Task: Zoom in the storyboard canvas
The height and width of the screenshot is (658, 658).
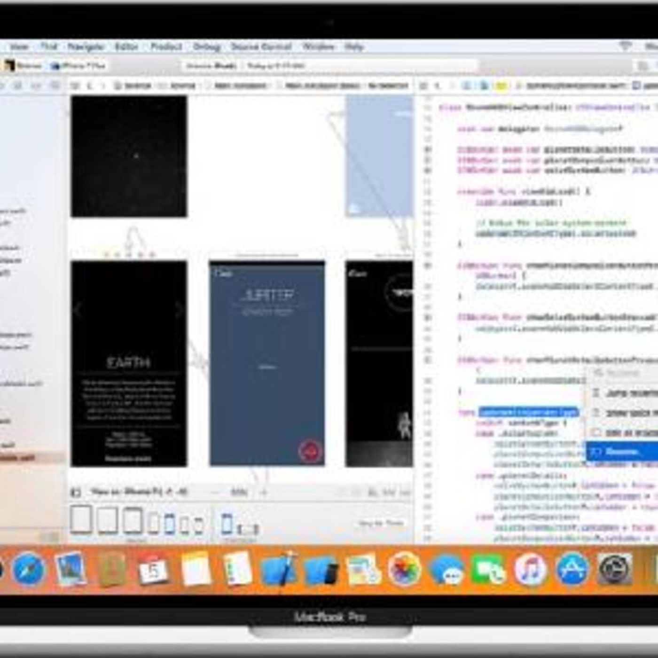Action: coord(264,493)
